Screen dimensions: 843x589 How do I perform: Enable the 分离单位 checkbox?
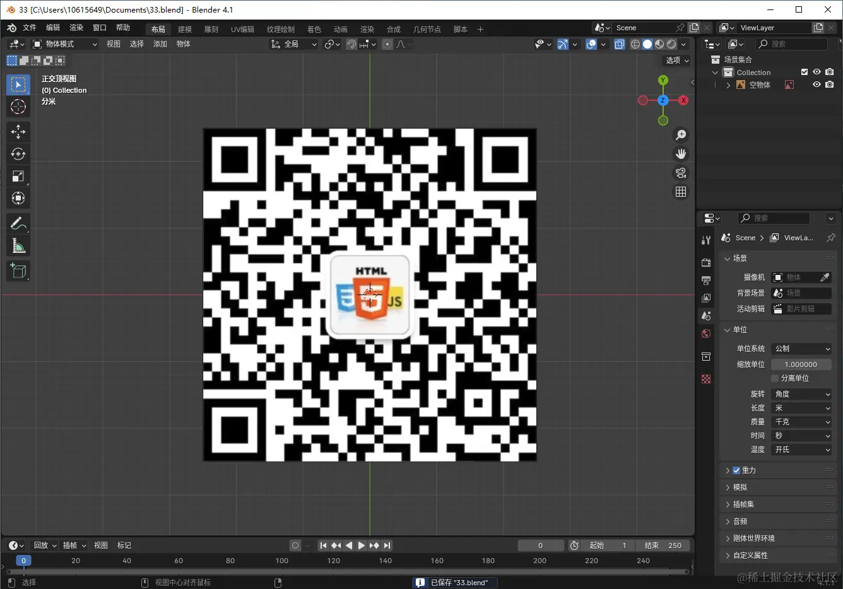(x=775, y=378)
